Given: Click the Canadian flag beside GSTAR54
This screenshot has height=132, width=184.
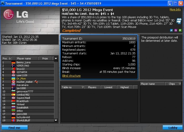Looking at the screenshot, I should (x=13, y=72).
